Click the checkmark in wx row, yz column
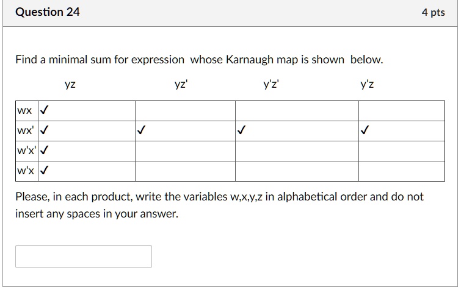This screenshot has width=461, height=290. click(x=44, y=110)
